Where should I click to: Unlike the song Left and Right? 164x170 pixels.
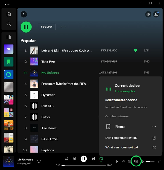(x=136, y=50)
